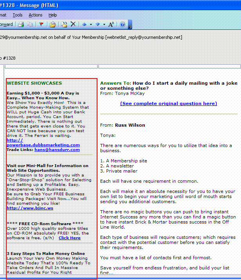
Task: Click the 'WEBSITE SHOWCASES' heading
Action: pyautogui.click(x=34, y=83)
